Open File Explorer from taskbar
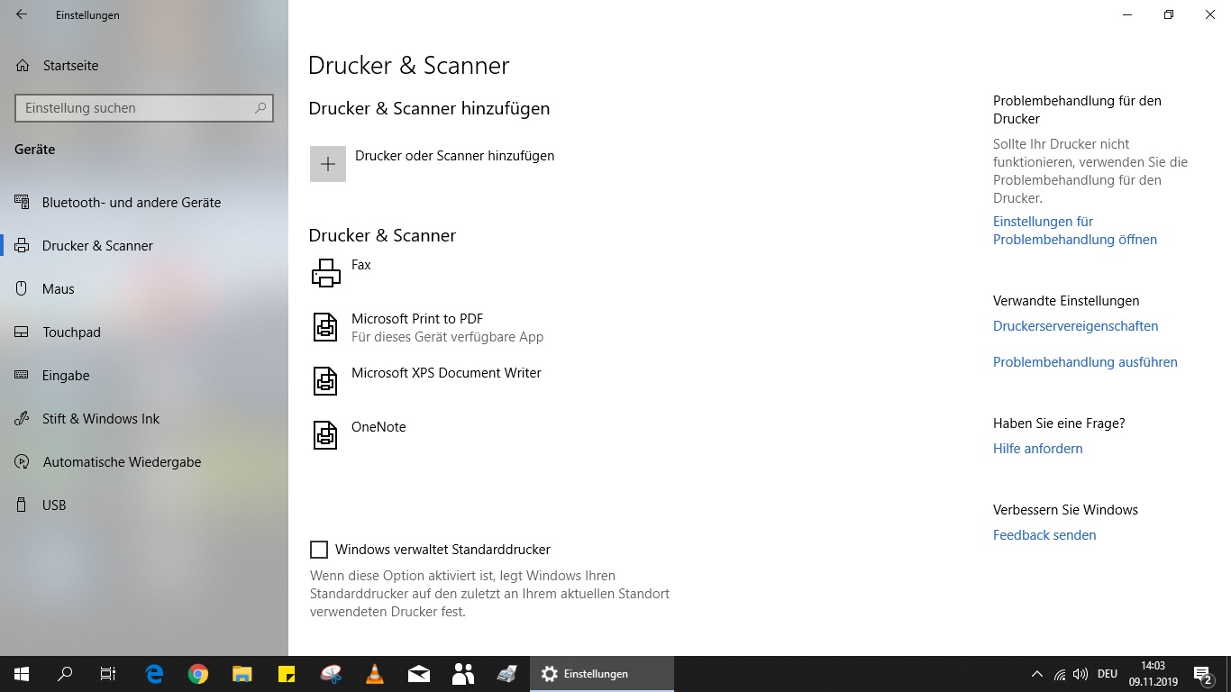 point(242,674)
